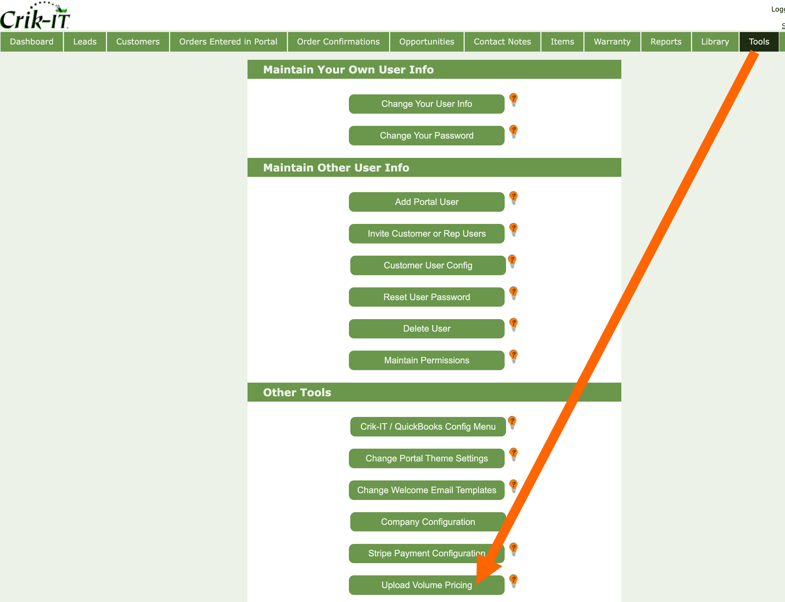
Task: Click the Change Your User Info button
Action: pyautogui.click(x=426, y=104)
